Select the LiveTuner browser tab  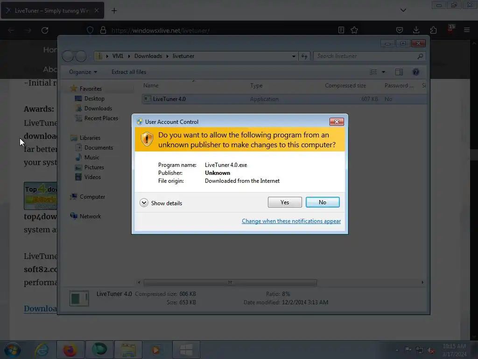[52, 11]
